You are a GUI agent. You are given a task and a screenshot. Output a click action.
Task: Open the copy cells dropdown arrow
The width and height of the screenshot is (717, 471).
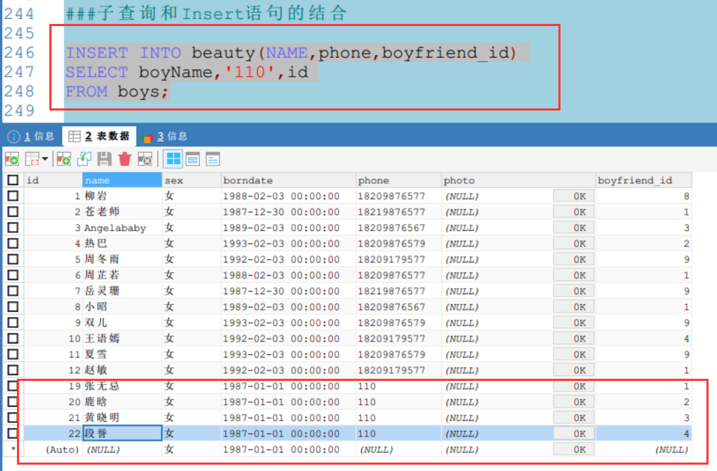(45, 159)
